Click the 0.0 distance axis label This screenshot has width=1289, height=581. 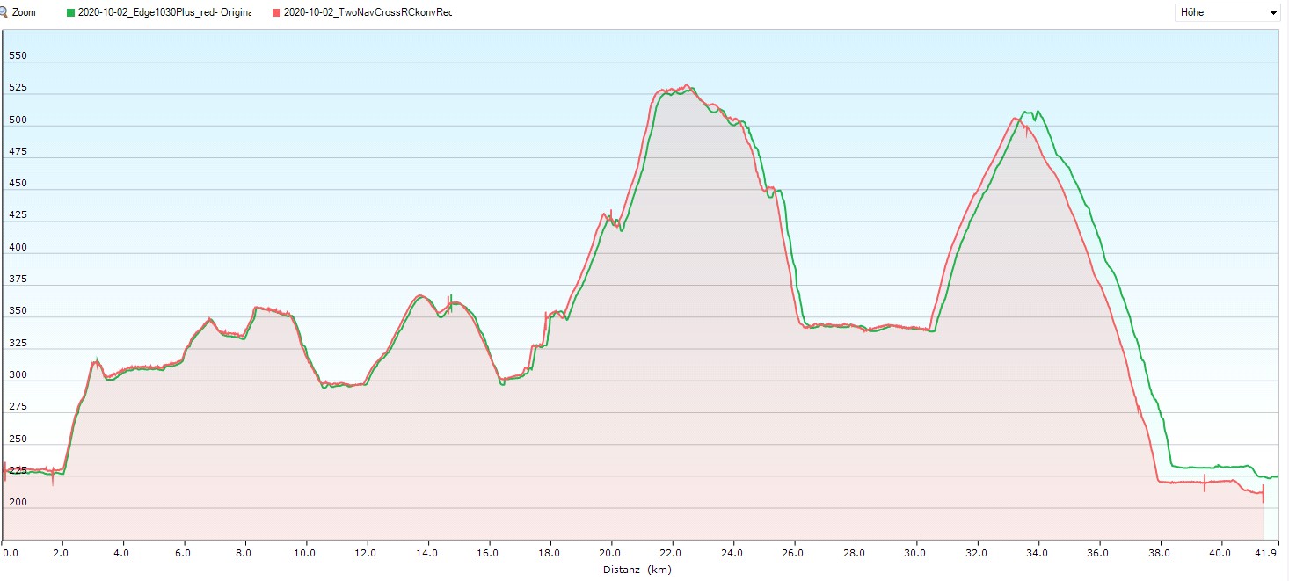pos(10,553)
